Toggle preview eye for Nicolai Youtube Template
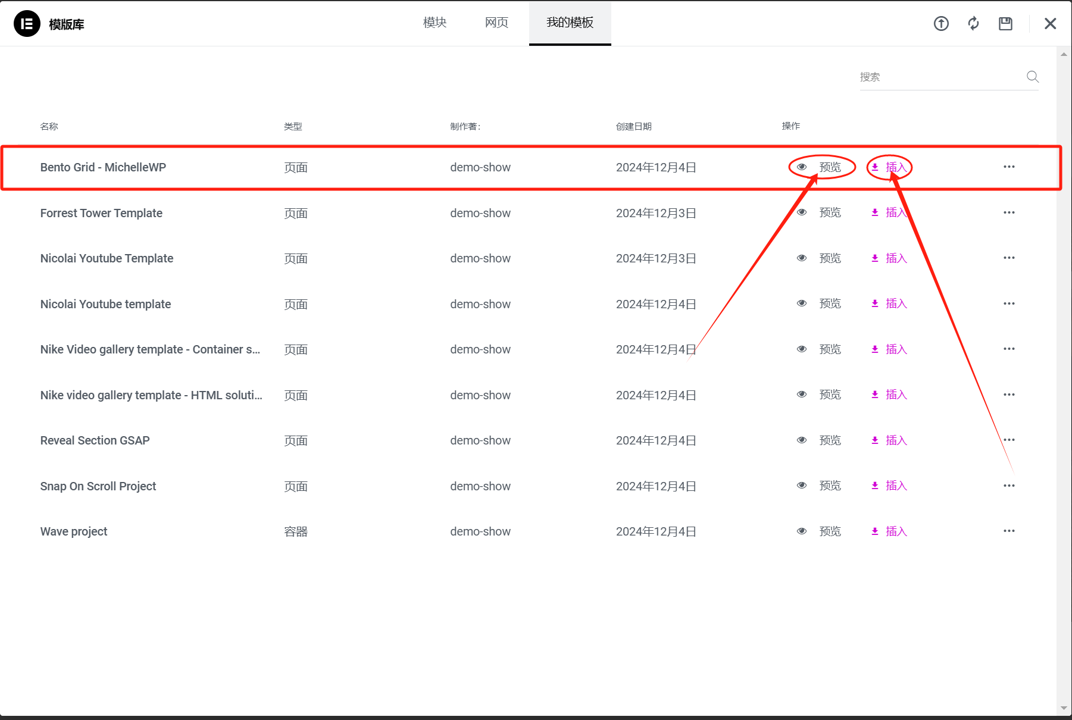Viewport: 1072px width, 720px height. pos(802,258)
